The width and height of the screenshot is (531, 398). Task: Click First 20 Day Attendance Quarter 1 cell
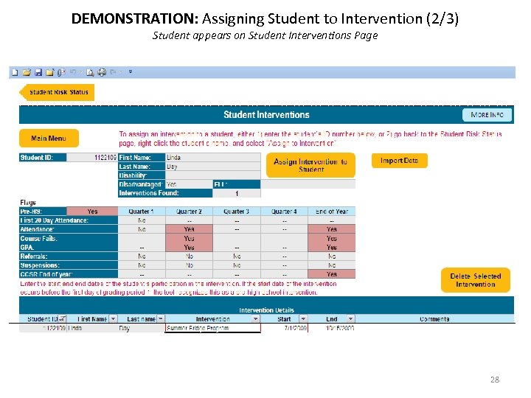[142, 220]
